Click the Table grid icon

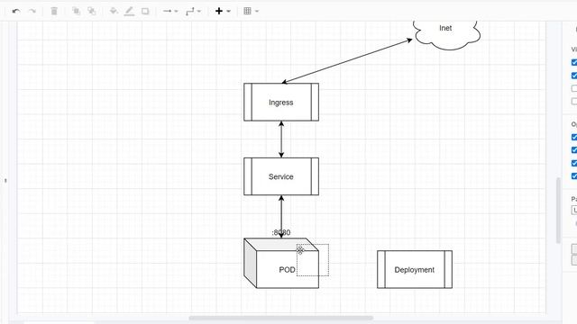click(248, 11)
